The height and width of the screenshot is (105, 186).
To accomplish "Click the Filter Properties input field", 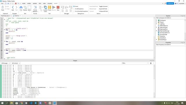I will (170, 45).
